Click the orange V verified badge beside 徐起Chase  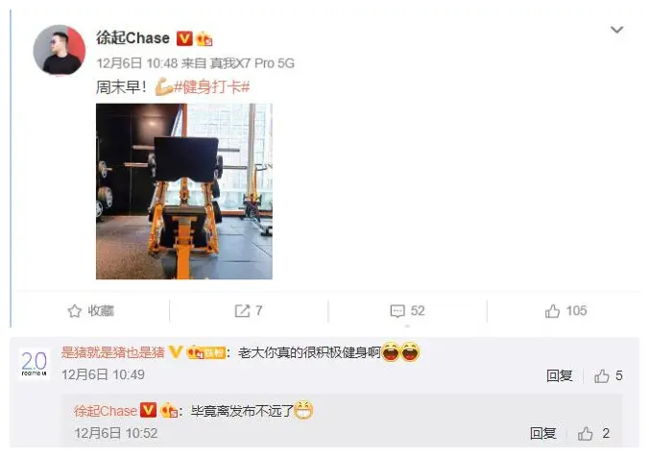[184, 38]
